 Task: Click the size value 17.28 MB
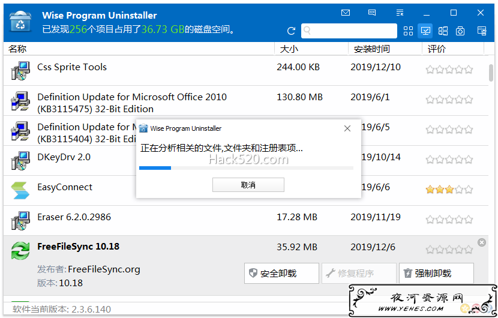point(297,217)
